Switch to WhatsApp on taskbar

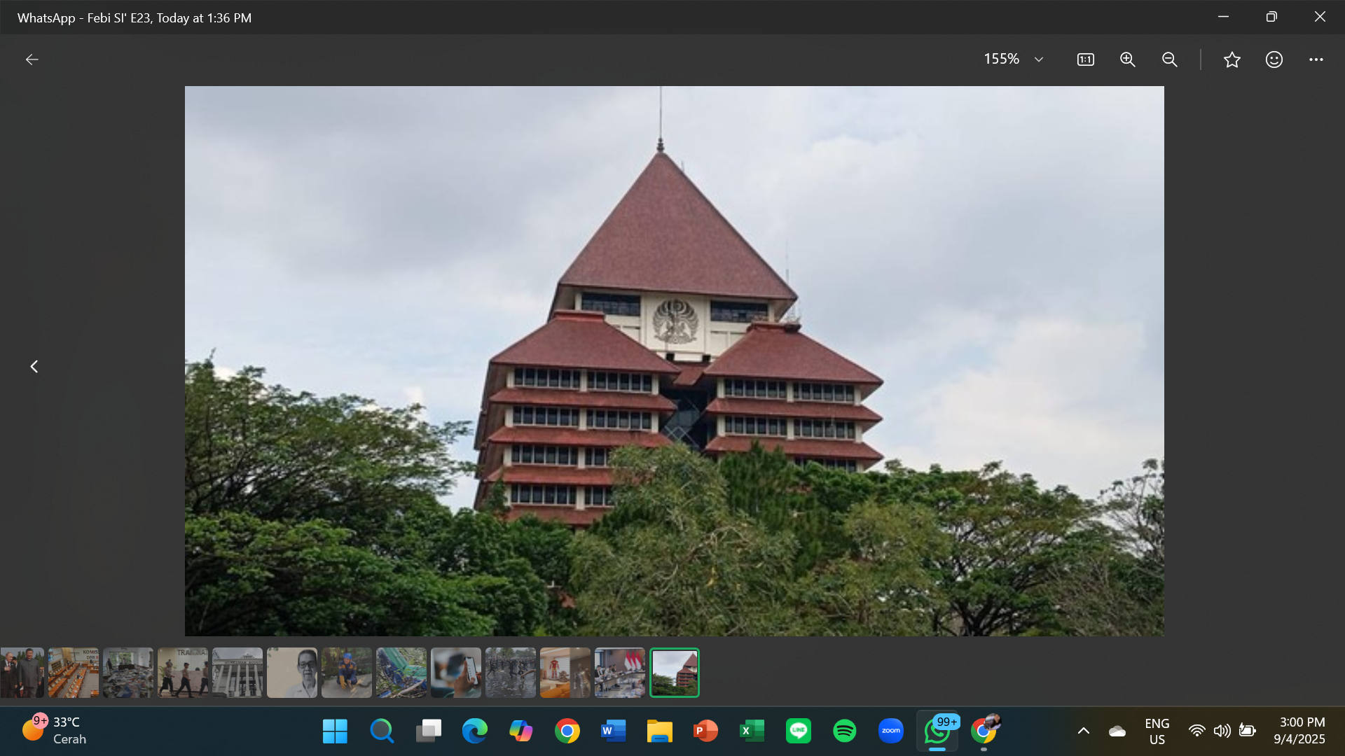pos(937,731)
